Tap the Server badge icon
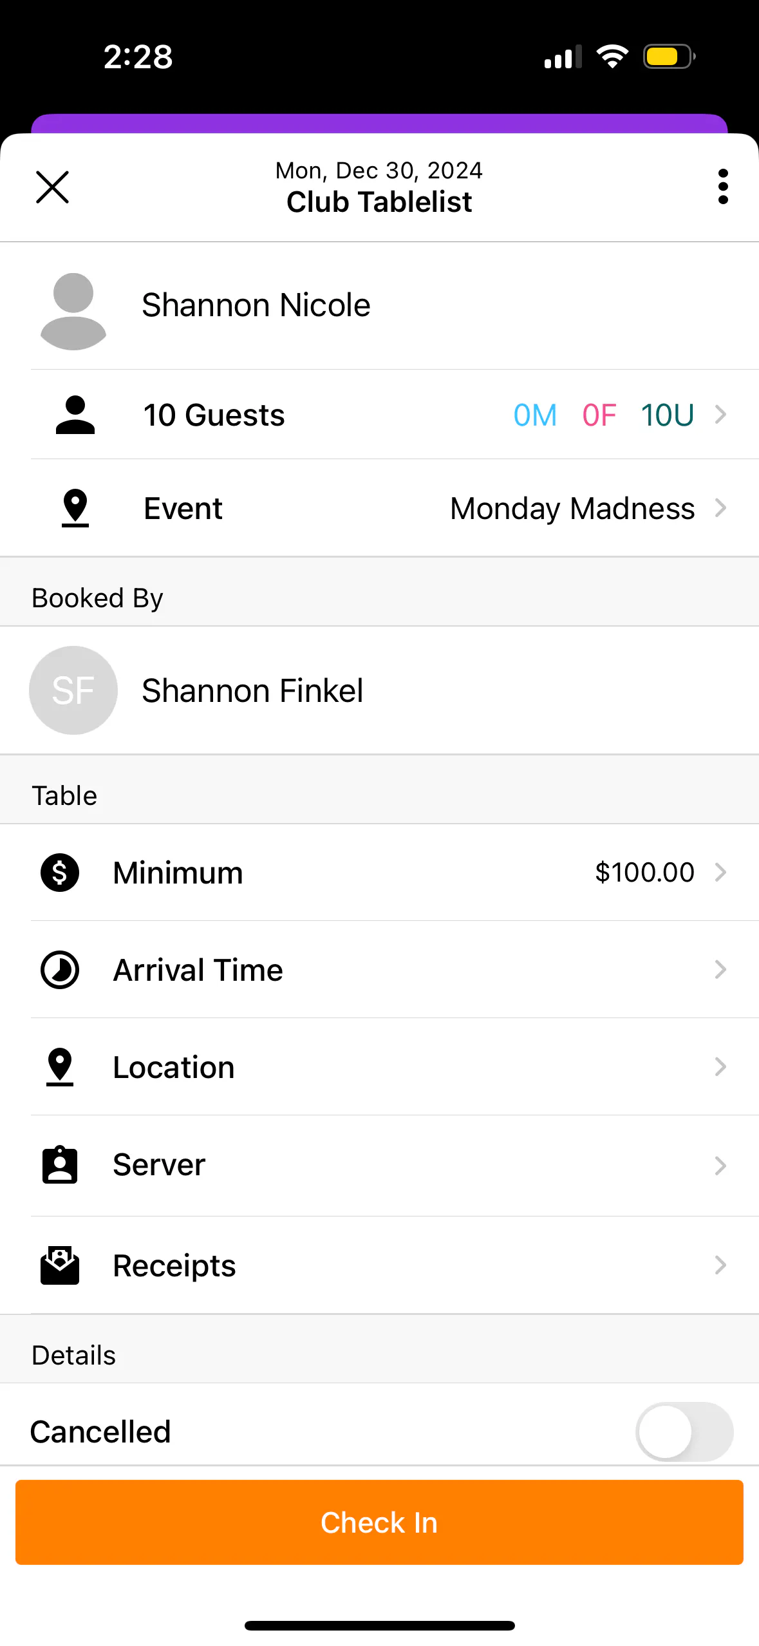Viewport: 759px width, 1646px height. 60,1165
